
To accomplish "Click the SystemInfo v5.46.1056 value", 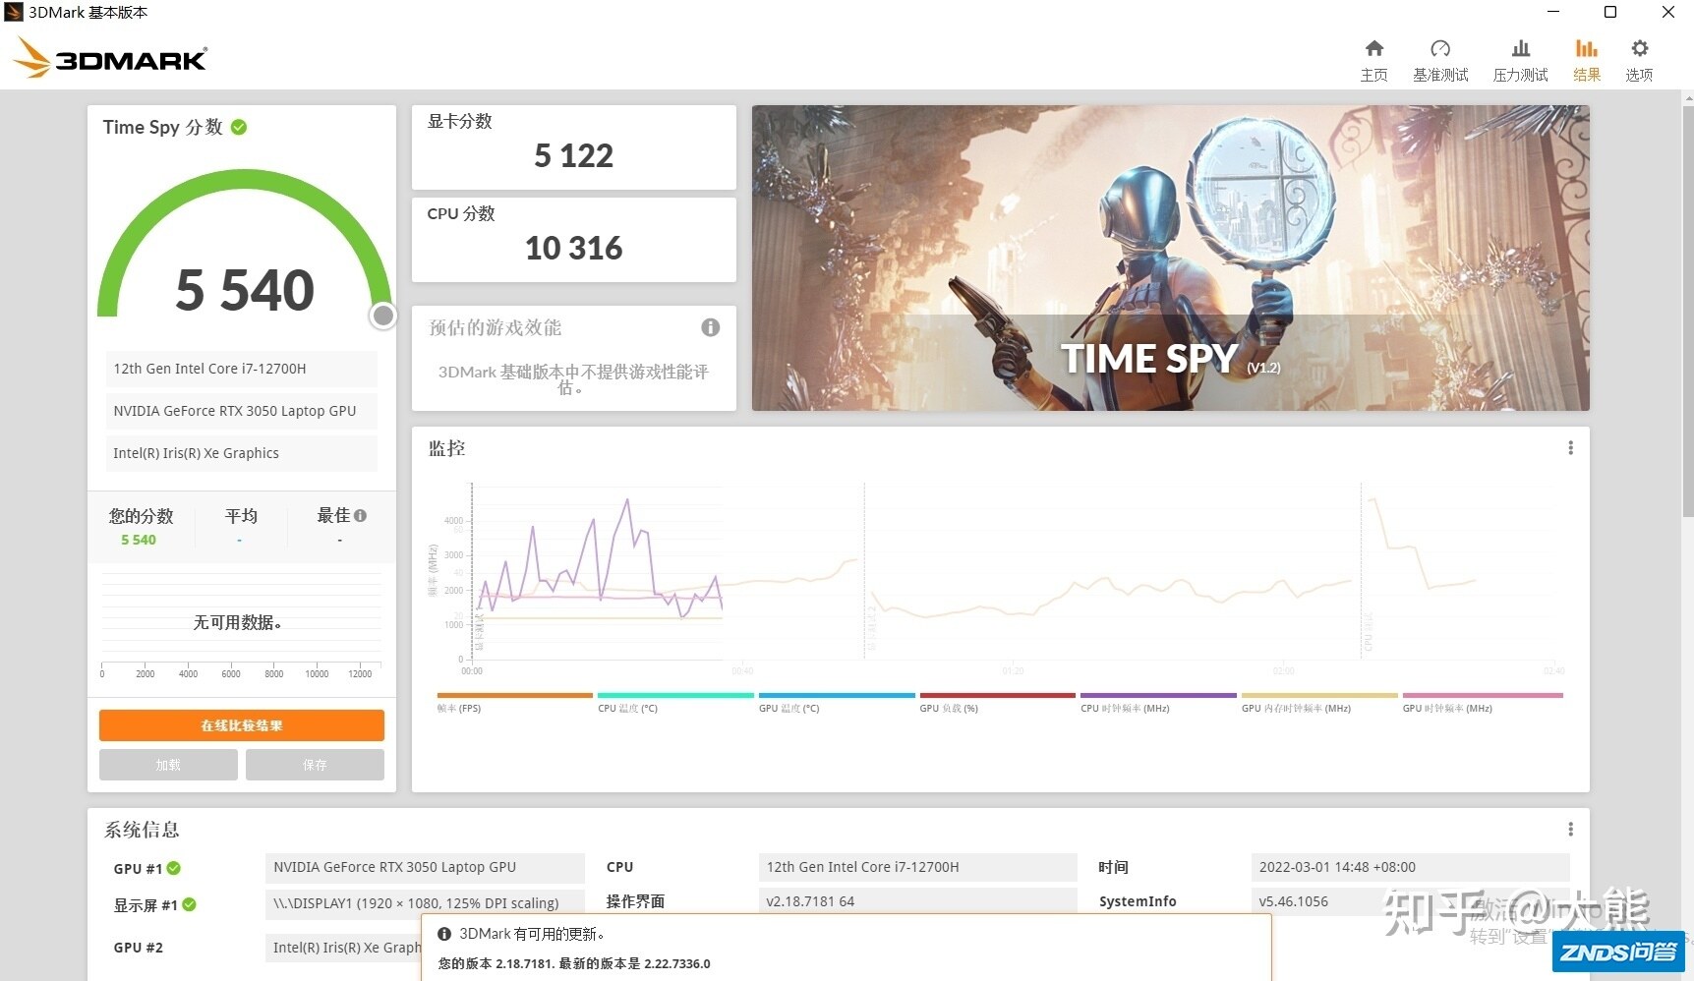I will tap(1410, 901).
